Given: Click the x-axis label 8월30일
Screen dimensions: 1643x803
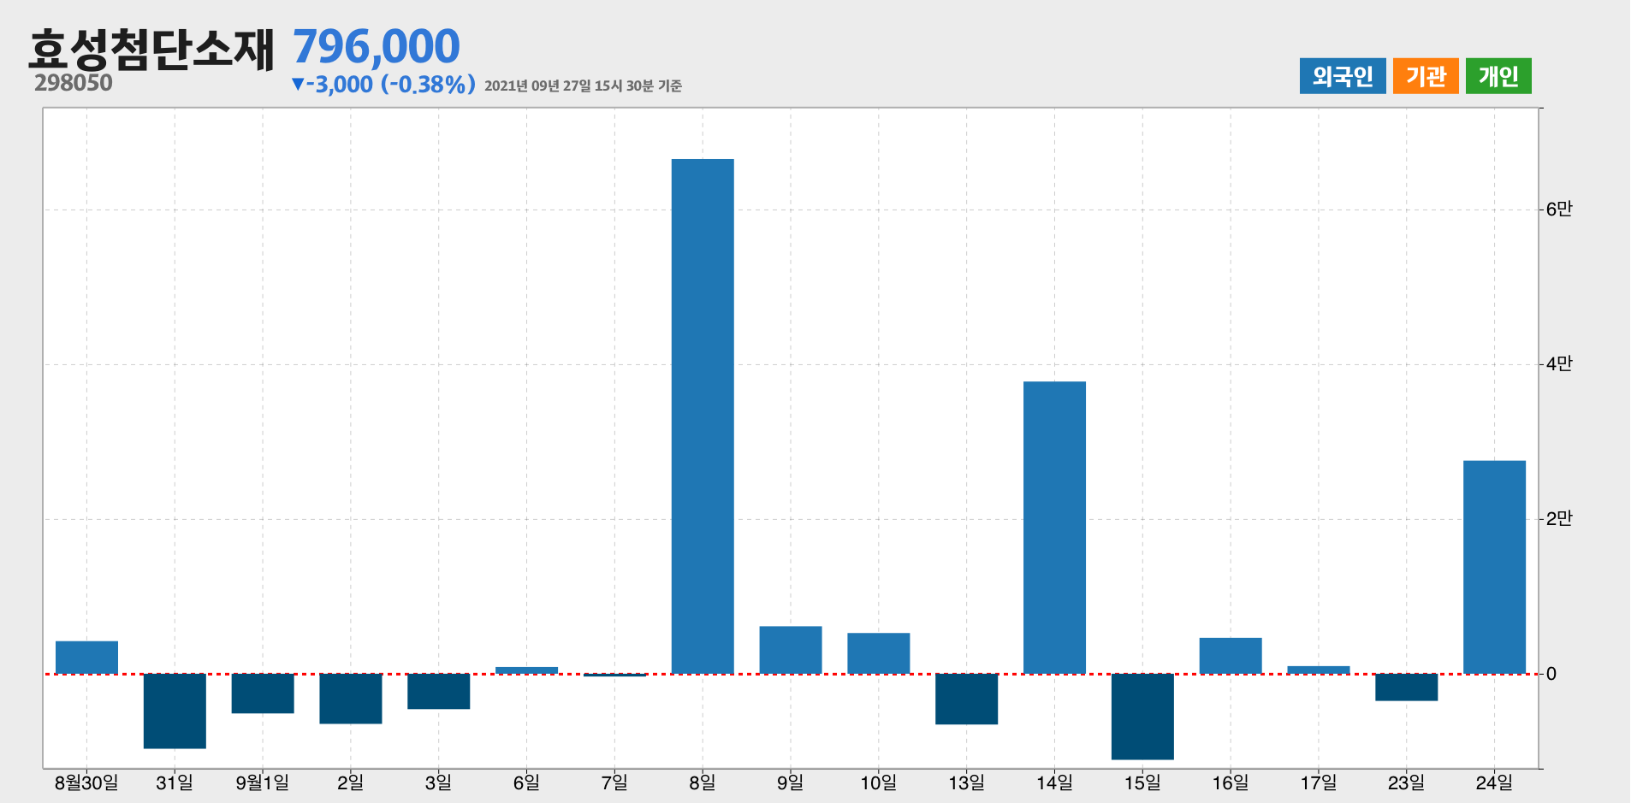Looking at the screenshot, I should click(86, 782).
